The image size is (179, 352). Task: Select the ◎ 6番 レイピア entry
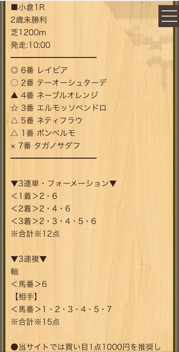[39, 70]
